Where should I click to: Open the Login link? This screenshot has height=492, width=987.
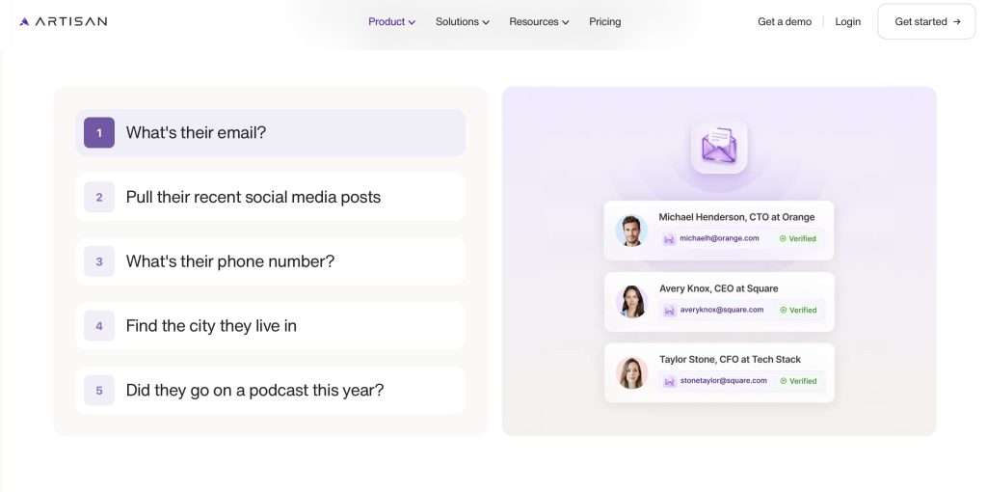(x=848, y=21)
